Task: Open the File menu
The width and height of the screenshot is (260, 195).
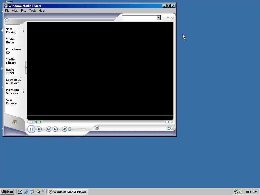Action: 7,11
